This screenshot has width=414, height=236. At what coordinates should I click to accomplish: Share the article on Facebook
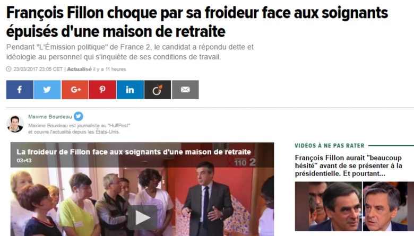20,90
